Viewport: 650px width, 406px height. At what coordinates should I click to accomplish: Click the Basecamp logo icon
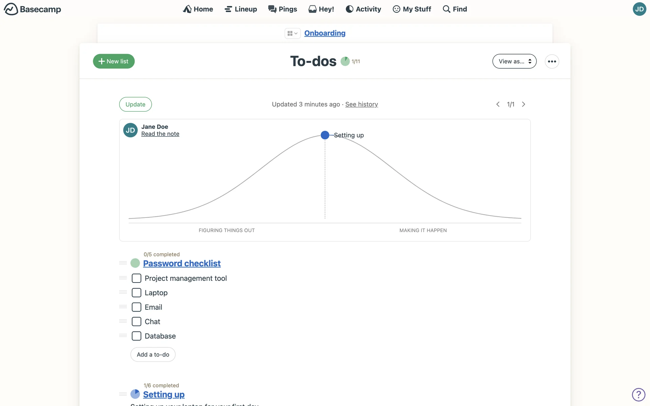(11, 9)
